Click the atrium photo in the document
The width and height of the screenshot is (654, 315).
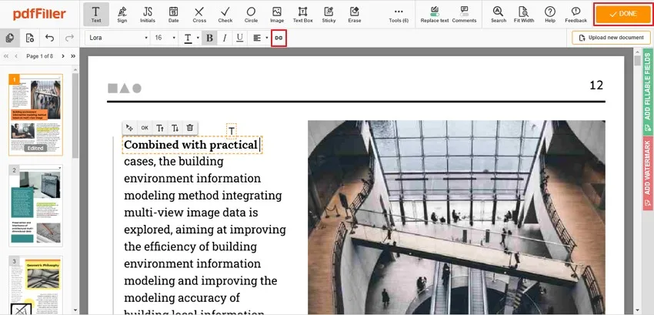[456, 217]
